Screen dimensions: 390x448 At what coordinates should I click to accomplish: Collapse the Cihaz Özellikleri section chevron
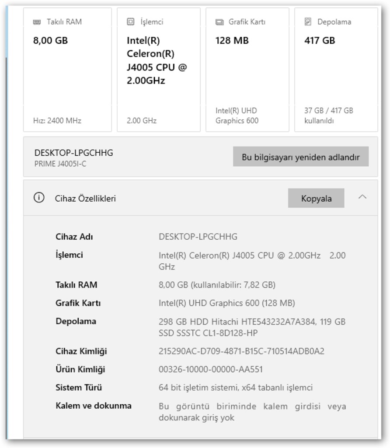pos(362,197)
